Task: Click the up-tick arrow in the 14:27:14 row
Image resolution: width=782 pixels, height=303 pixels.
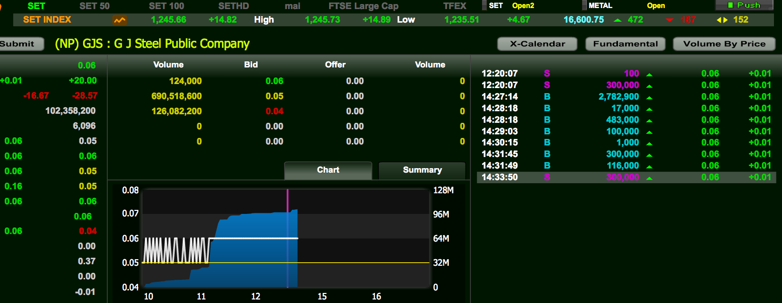Action: tap(649, 98)
